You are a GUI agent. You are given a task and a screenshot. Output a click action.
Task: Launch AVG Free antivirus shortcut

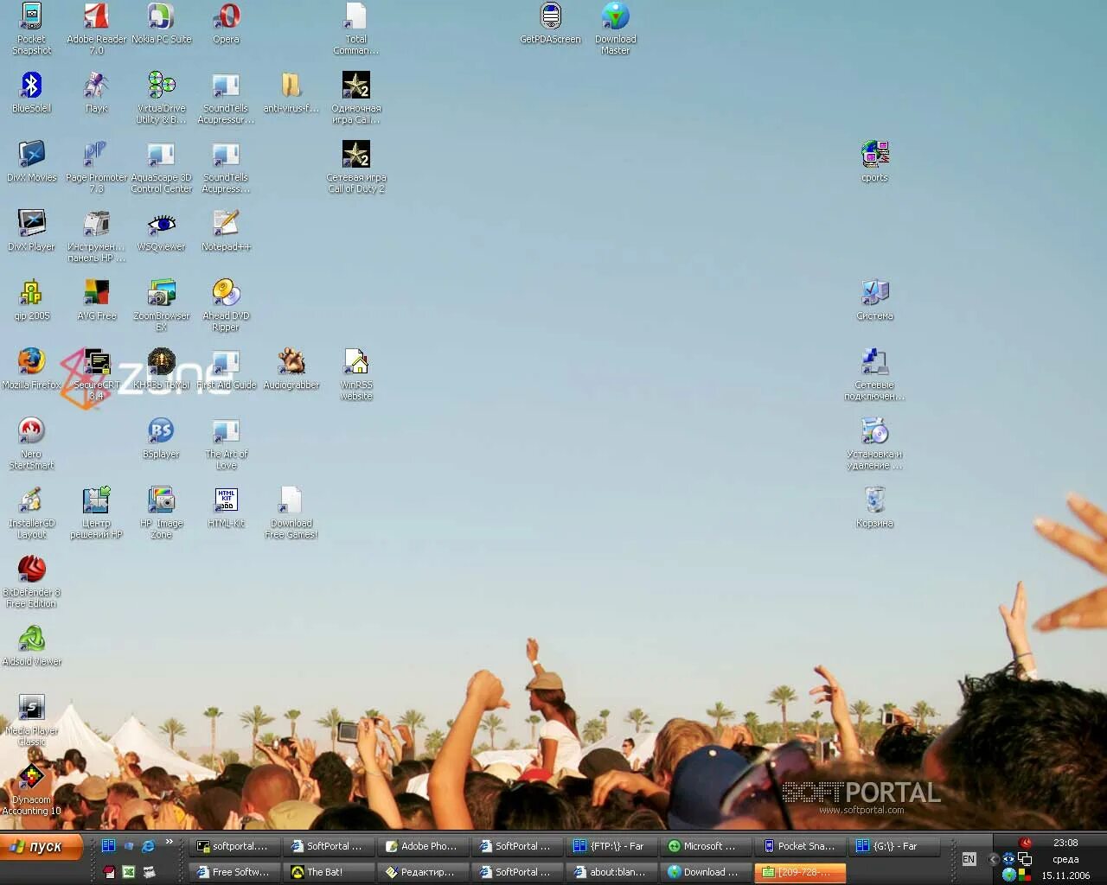(x=96, y=300)
